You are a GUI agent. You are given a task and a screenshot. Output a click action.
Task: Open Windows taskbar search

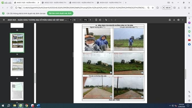9,105
